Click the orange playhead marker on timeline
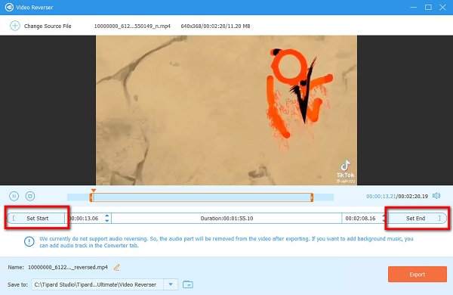This screenshot has width=453, height=295. point(94,191)
